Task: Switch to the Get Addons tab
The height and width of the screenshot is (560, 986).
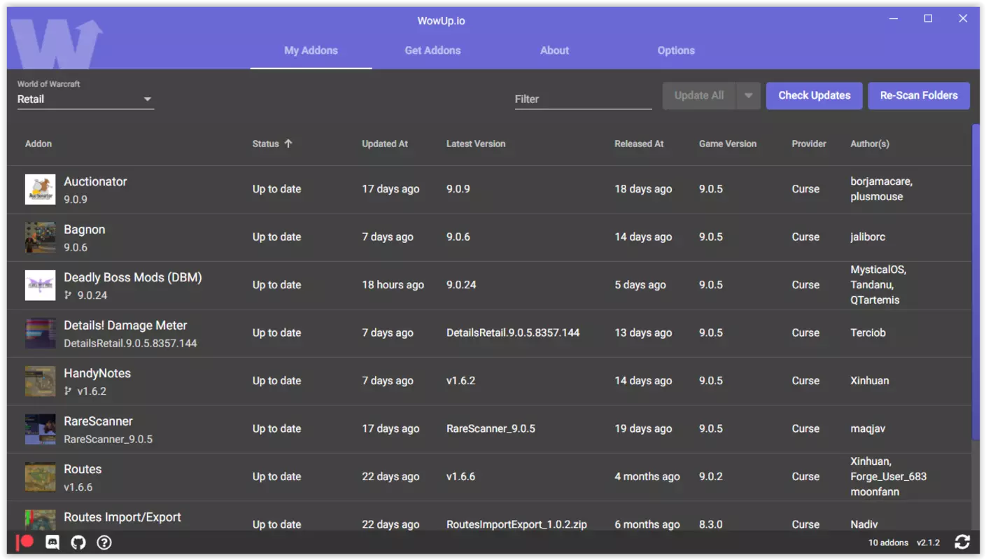Action: click(432, 50)
